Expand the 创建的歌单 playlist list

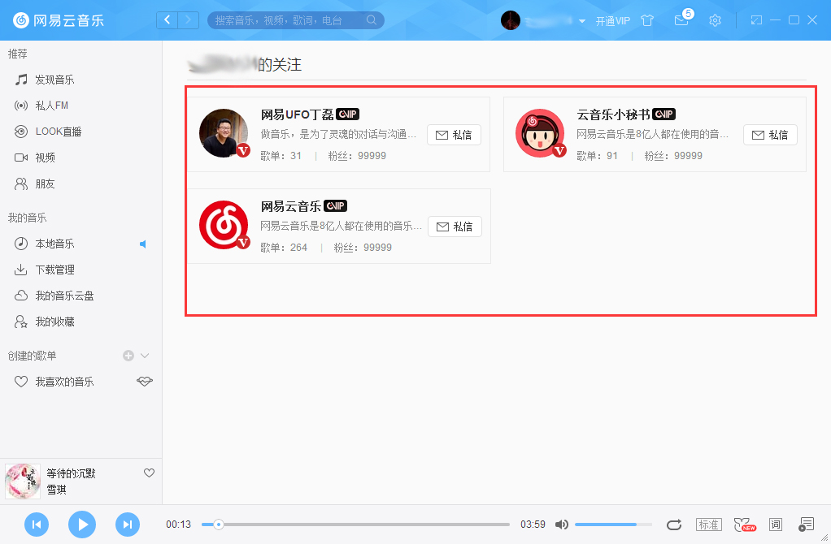[x=144, y=355]
